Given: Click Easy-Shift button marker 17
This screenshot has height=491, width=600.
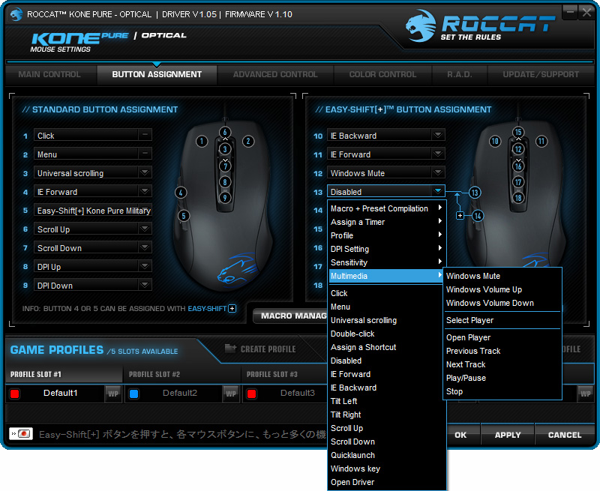Looking at the screenshot, I should point(518,182).
